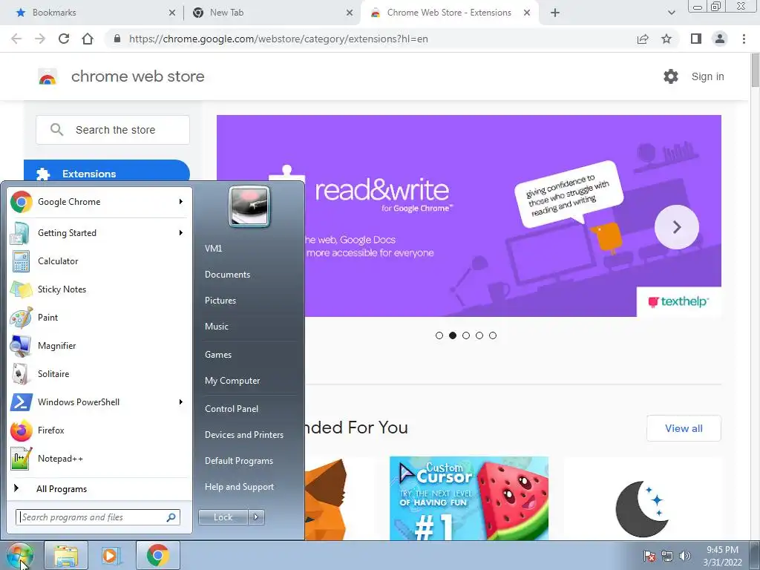Reload the current page
The image size is (760, 570).
64,39
